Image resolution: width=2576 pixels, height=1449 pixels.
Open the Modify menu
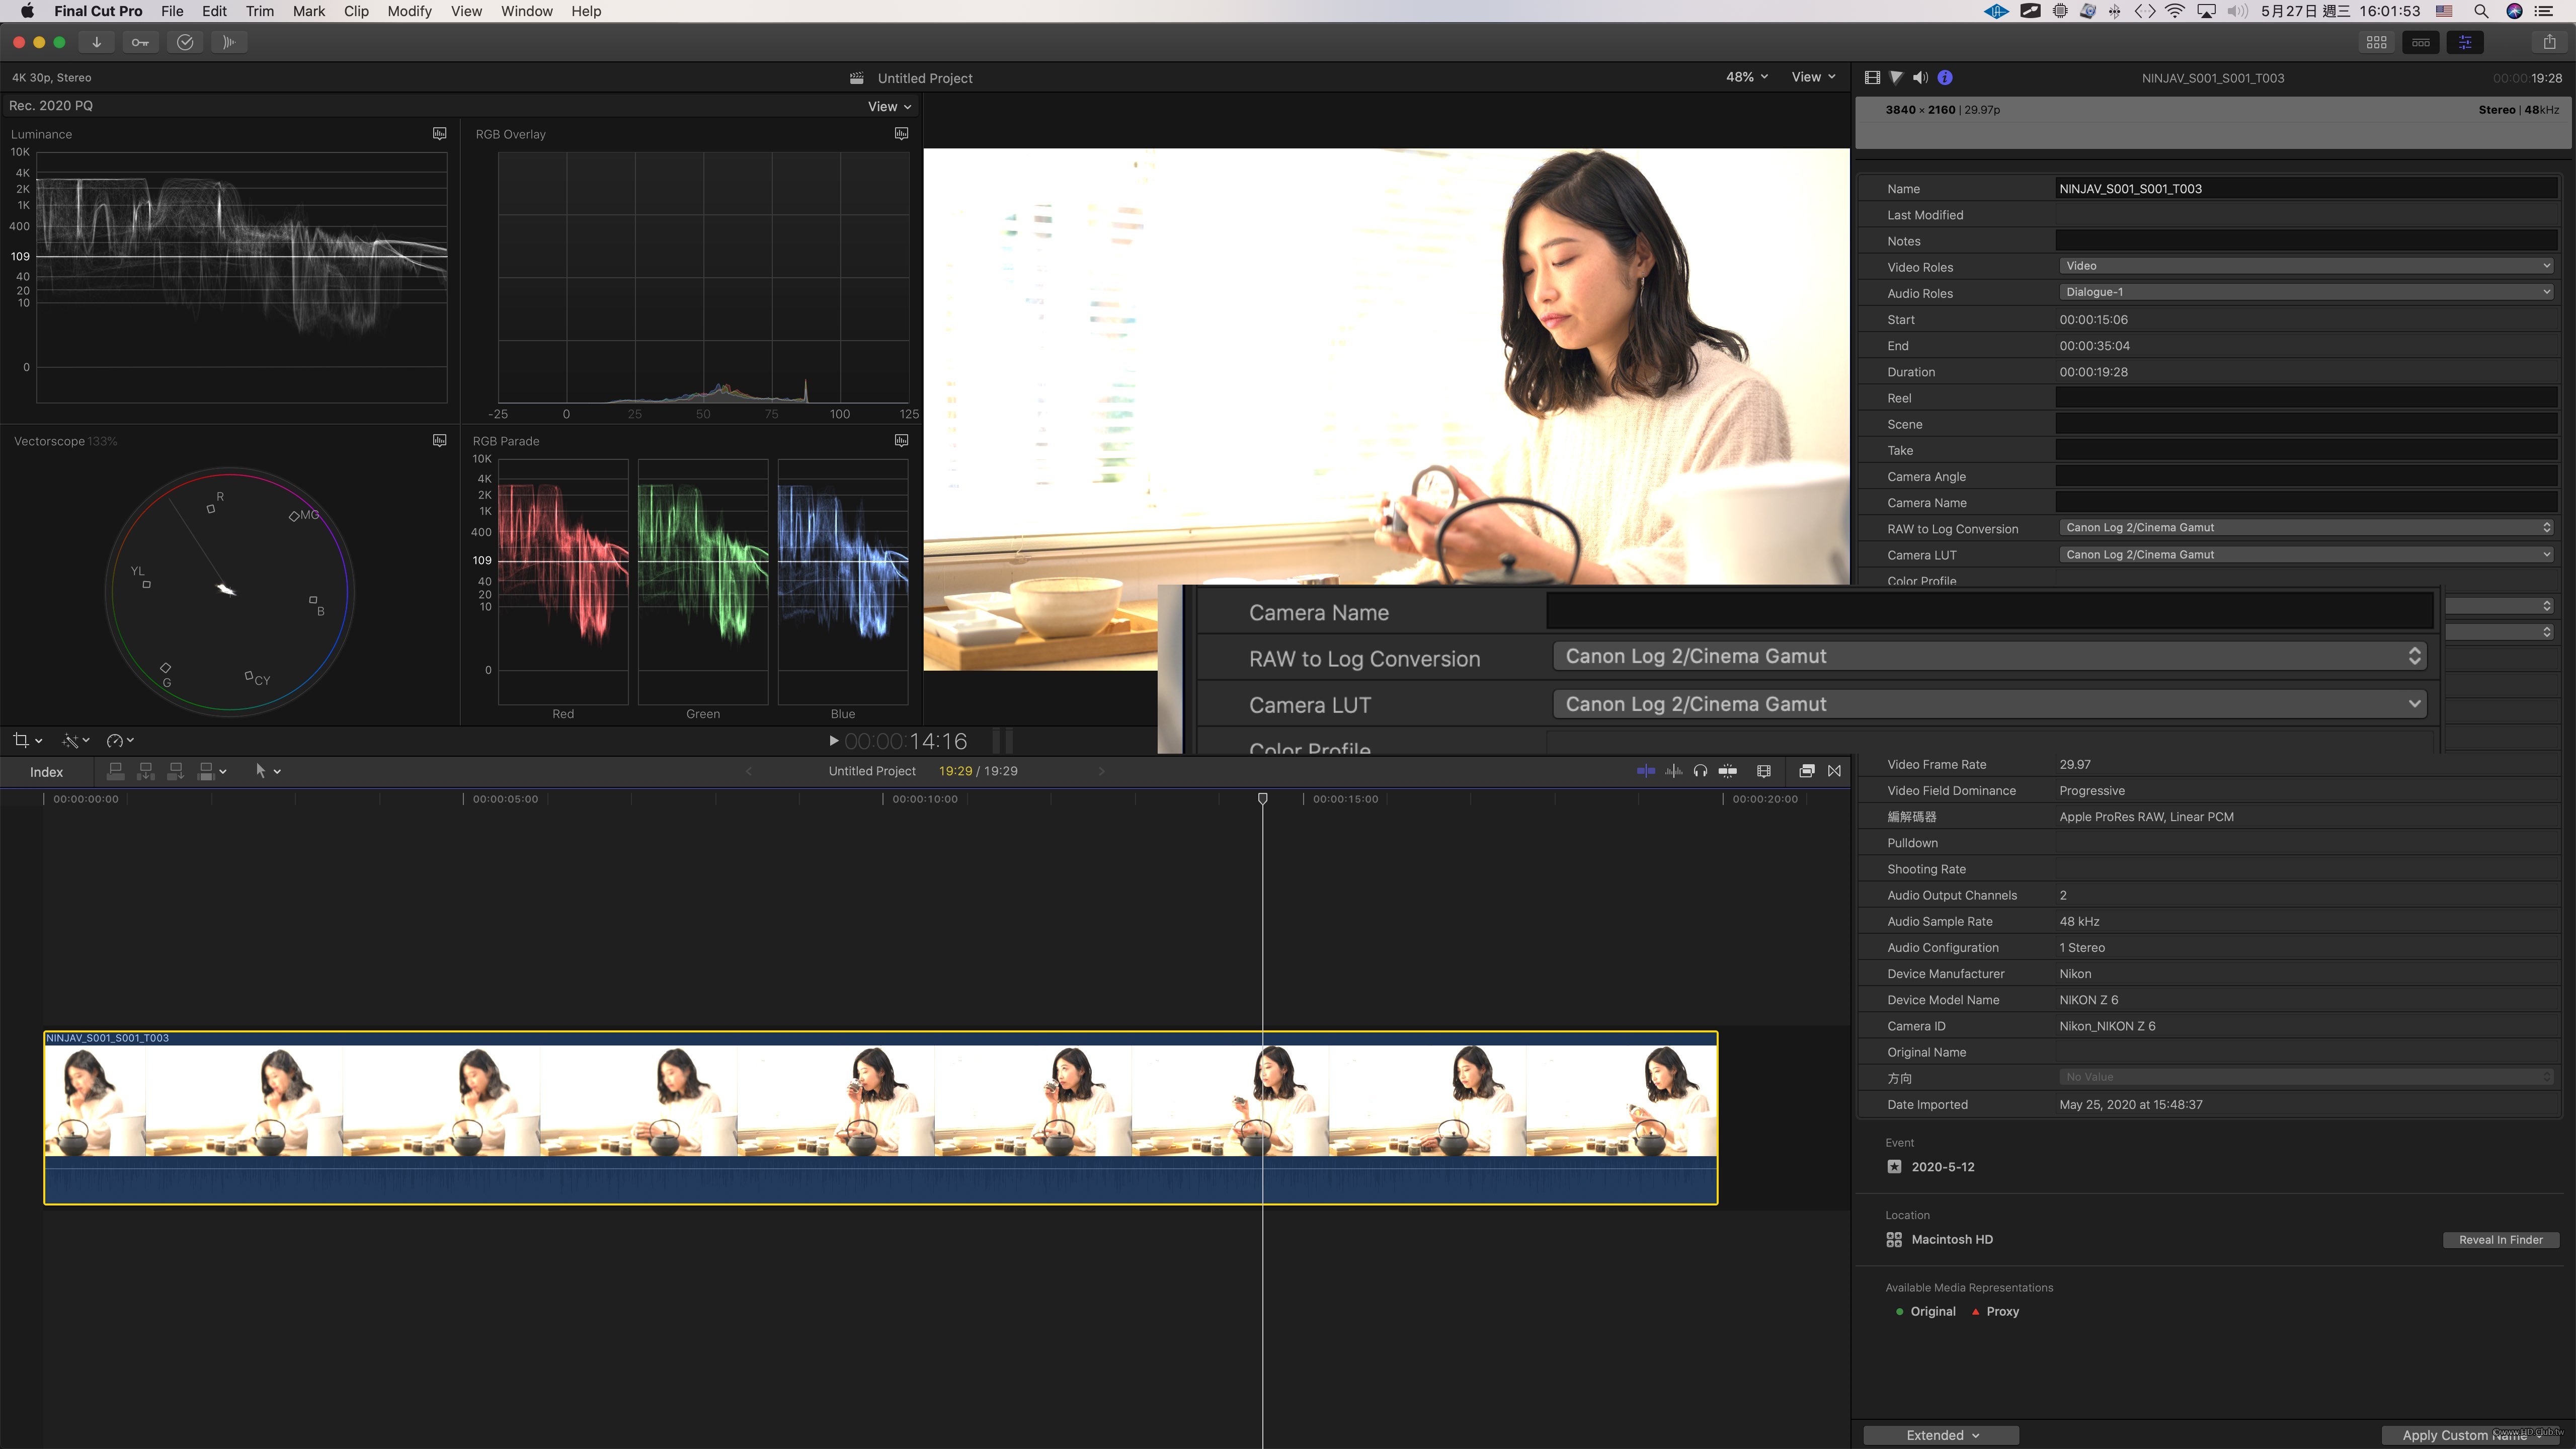[409, 11]
